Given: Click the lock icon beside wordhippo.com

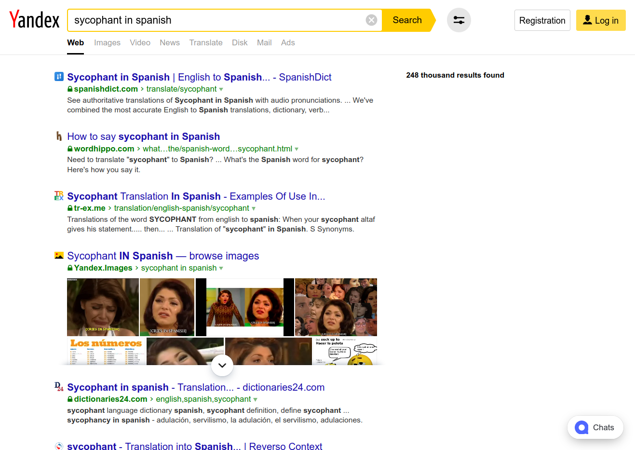Looking at the screenshot, I should [x=70, y=149].
